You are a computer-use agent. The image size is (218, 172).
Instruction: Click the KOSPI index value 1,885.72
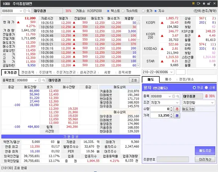click(x=172, y=18)
